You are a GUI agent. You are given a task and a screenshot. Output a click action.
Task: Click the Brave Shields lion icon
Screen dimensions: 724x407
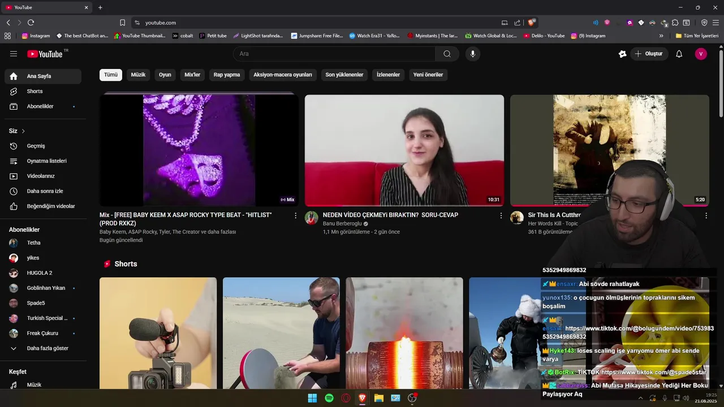click(x=531, y=23)
